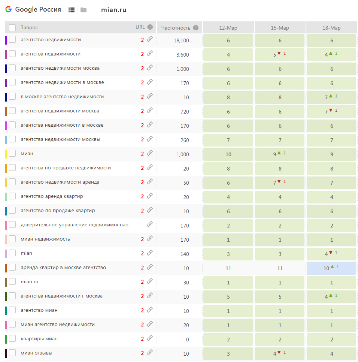Switch to list view icon
The height and width of the screenshot is (362, 358).
[x=72, y=10]
